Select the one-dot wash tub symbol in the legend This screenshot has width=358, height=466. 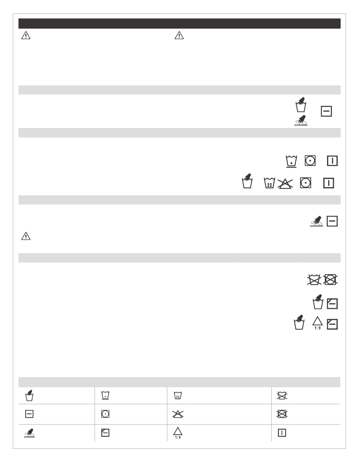point(105,396)
